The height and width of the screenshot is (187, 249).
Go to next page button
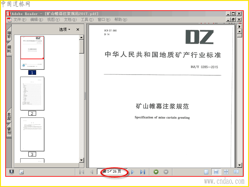133,172
